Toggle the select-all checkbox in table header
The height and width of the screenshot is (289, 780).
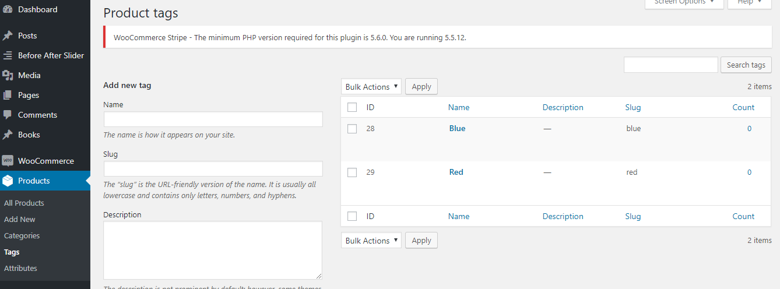[x=352, y=107]
